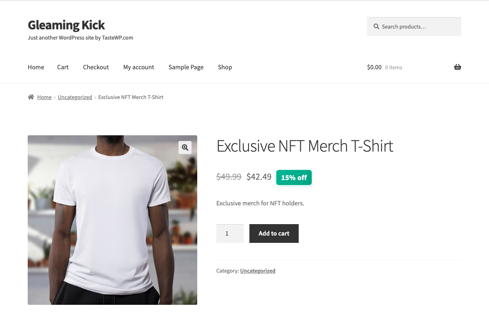
Task: Open the Shop menu item
Action: click(x=225, y=67)
